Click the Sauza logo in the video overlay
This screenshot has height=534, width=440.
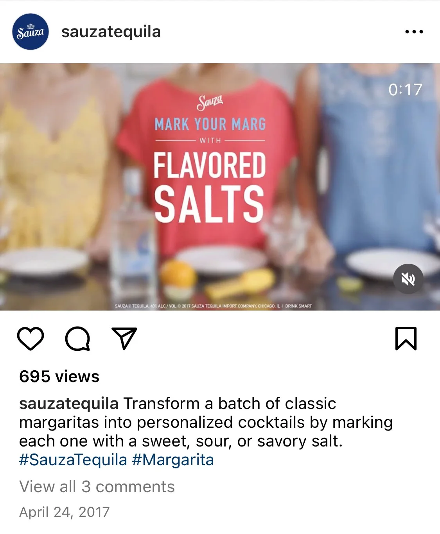point(210,103)
